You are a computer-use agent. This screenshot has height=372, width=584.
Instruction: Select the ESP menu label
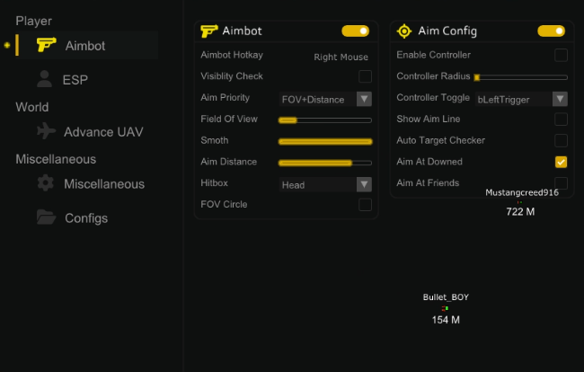pyautogui.click(x=75, y=80)
